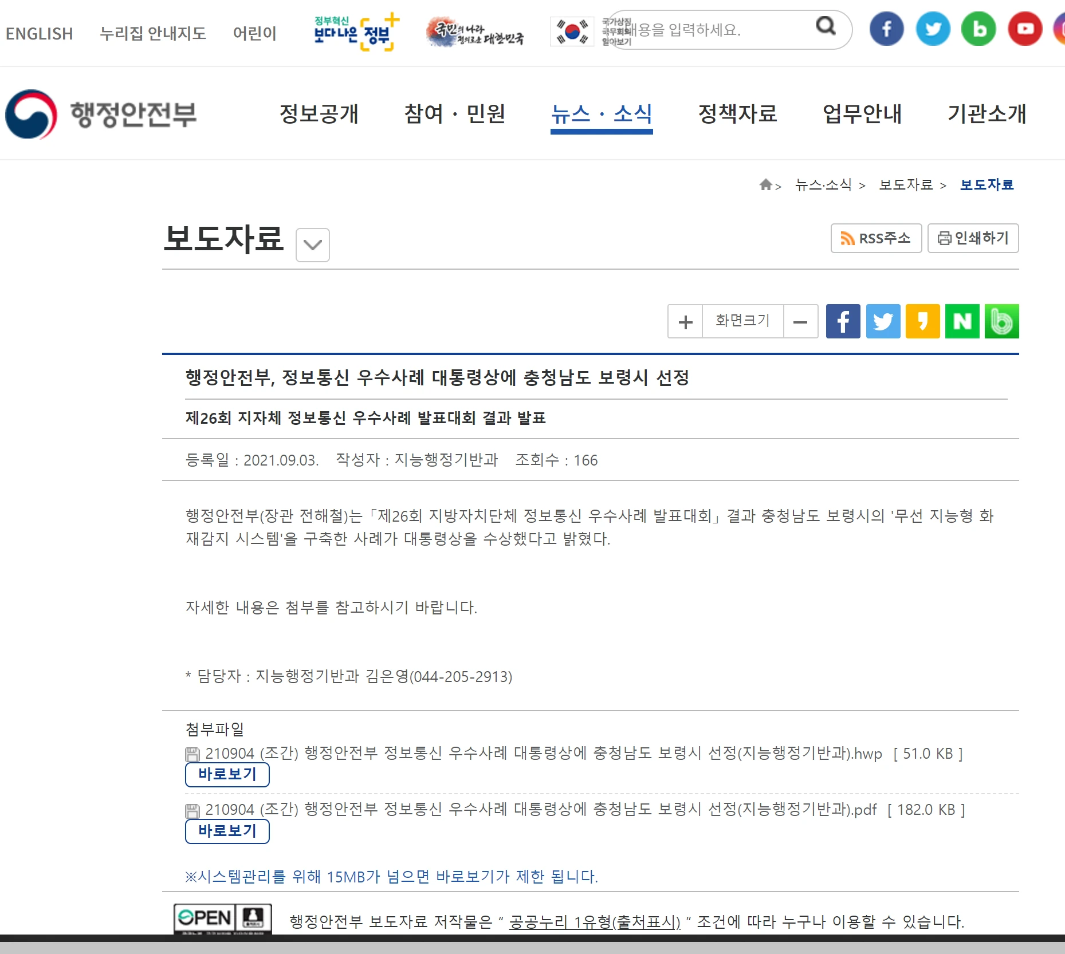Click the pdf attachment file icon
1065x954 pixels.
(192, 810)
